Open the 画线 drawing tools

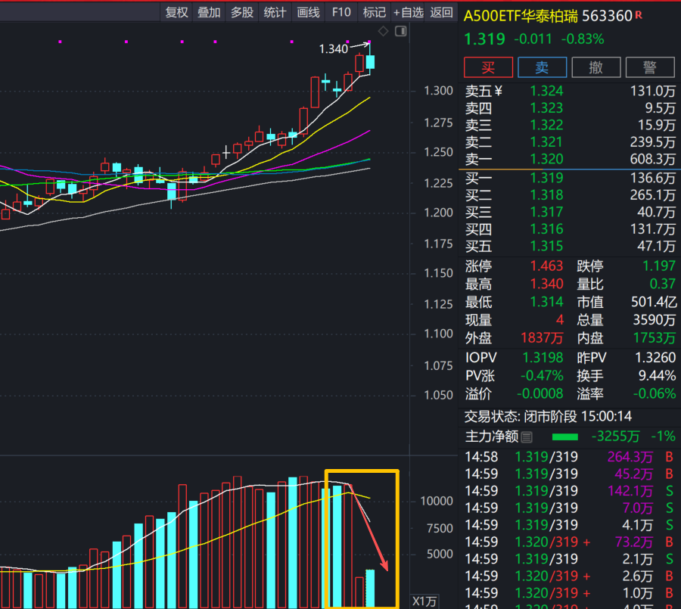pyautogui.click(x=309, y=12)
